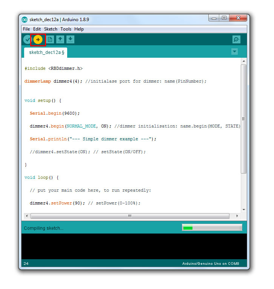274x289 pixels.
Task: Click the 'Compiling sketch...' status text
Action: click(43, 228)
